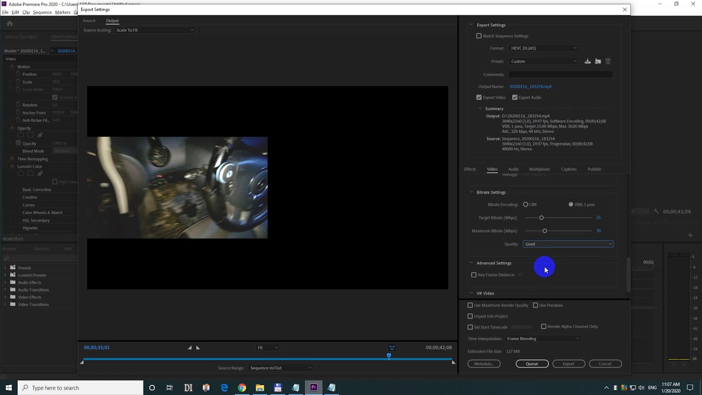Enable Use Maximum Render Quality

[x=470, y=306]
